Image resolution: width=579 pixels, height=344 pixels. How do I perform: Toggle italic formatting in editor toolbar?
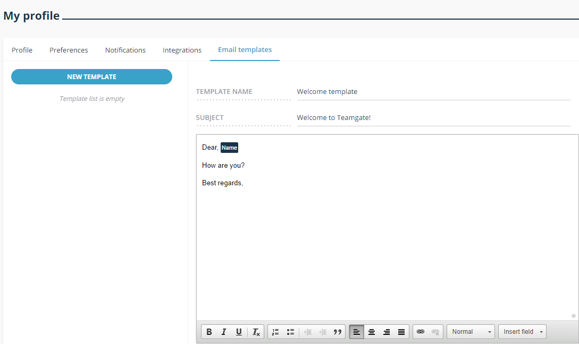[224, 332]
